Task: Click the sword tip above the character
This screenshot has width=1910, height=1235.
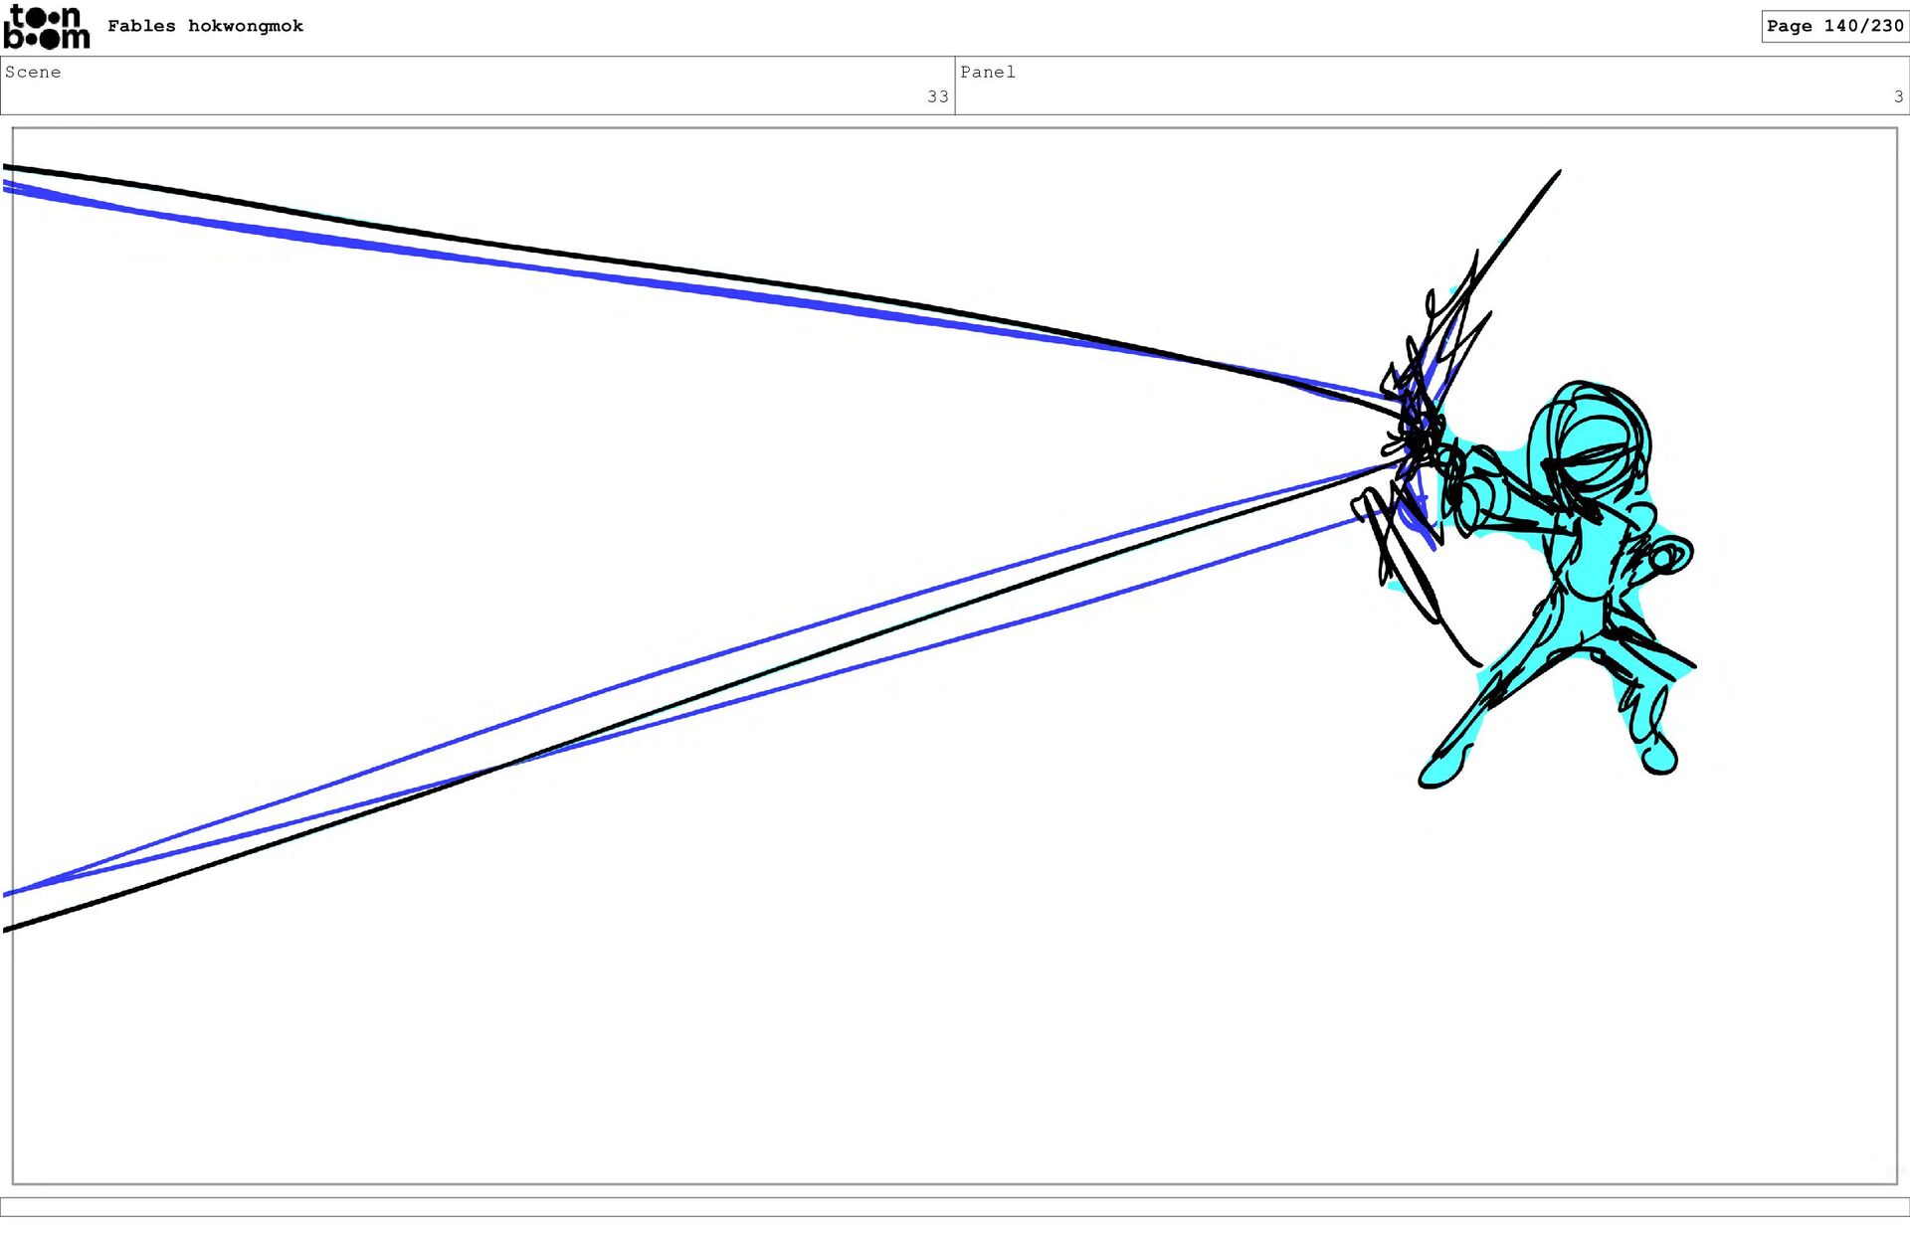Action: pyautogui.click(x=1557, y=174)
